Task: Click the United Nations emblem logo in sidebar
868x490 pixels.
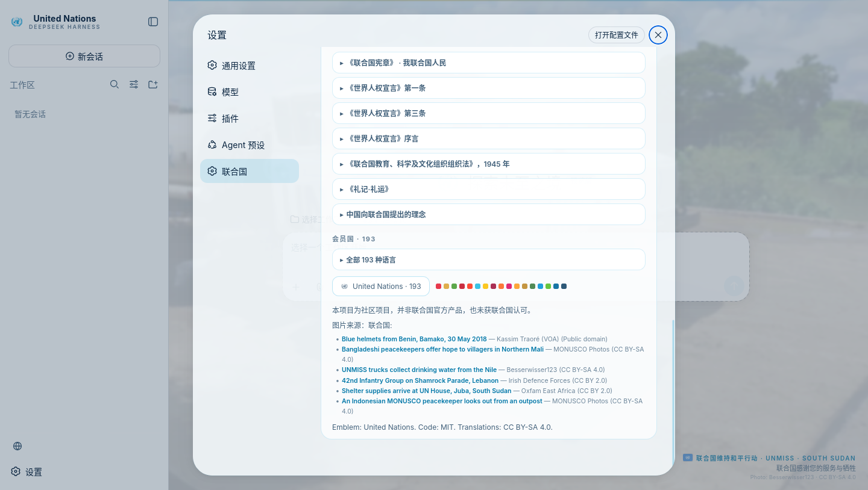Action: point(17,22)
